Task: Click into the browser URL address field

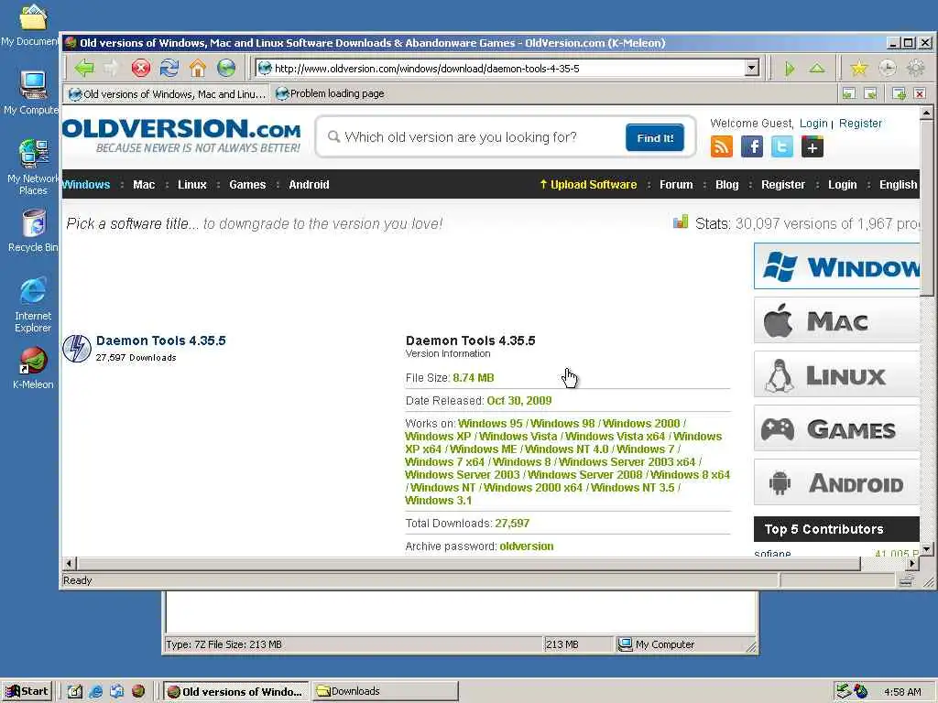Action: pyautogui.click(x=499, y=68)
